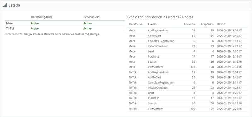The width and height of the screenshot is (252, 117).
Task: Click TikTok's Servidor Activo status
Action: 88,28
